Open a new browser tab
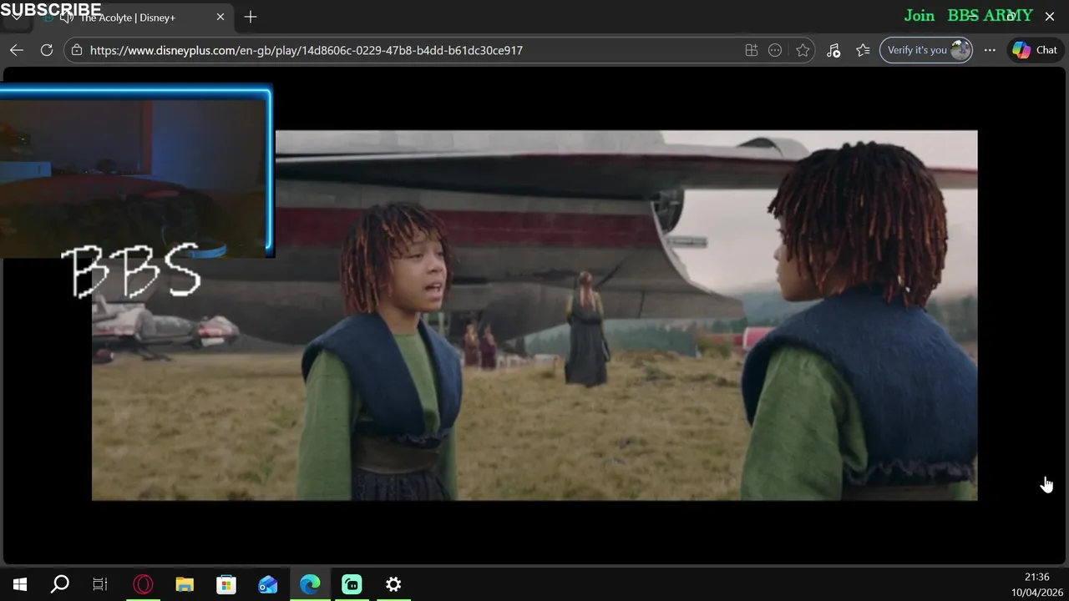 click(251, 17)
